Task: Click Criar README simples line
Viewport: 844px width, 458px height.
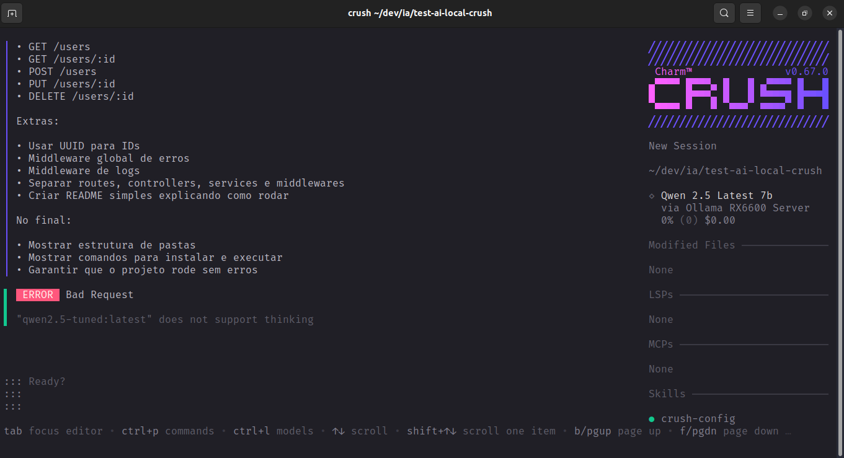Action: pos(159,196)
